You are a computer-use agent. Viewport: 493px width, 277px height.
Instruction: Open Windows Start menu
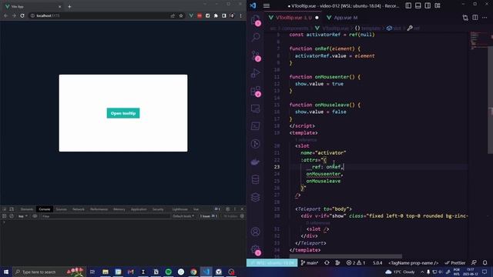(x=6, y=272)
